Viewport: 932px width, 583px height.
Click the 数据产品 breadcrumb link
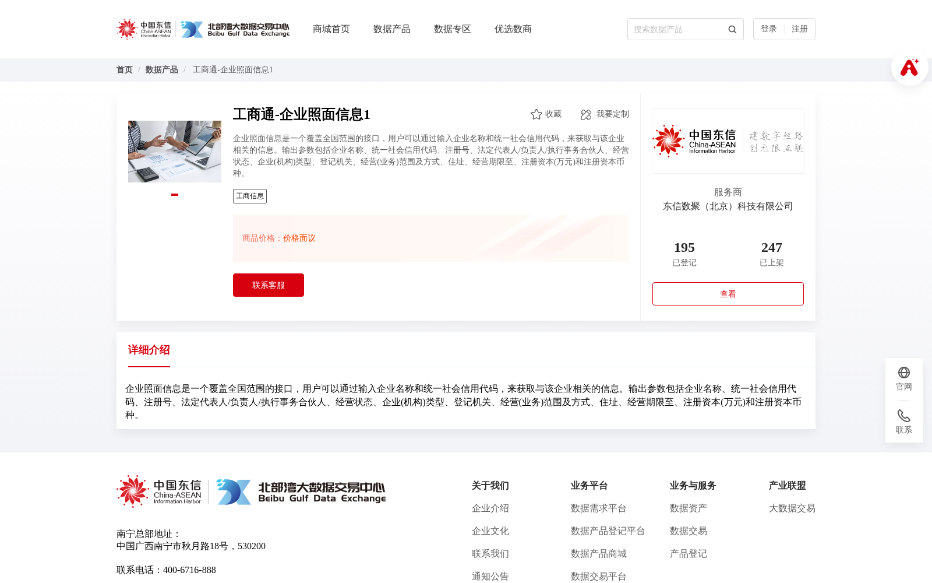(162, 70)
